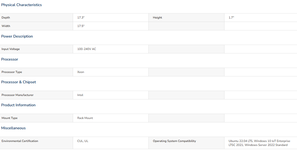Viewport: 297px width, 152px height.
Task: Select the Input Voltage label
Action: pyautogui.click(x=11, y=49)
